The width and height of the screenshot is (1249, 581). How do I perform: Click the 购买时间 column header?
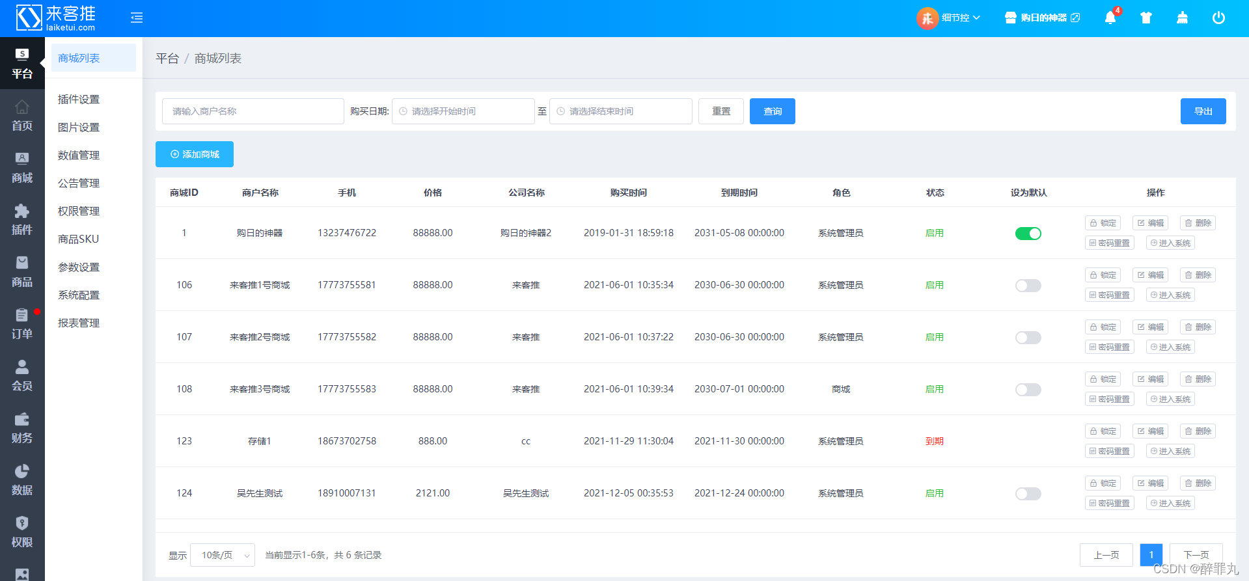pos(629,193)
